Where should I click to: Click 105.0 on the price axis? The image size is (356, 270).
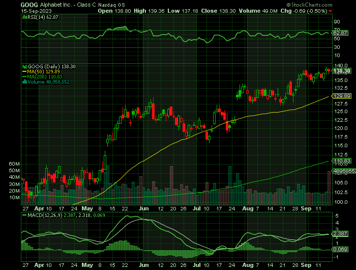[341, 183]
